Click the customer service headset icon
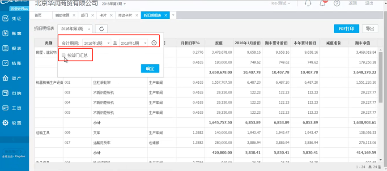This screenshot has height=171, width=387. click(308, 3)
